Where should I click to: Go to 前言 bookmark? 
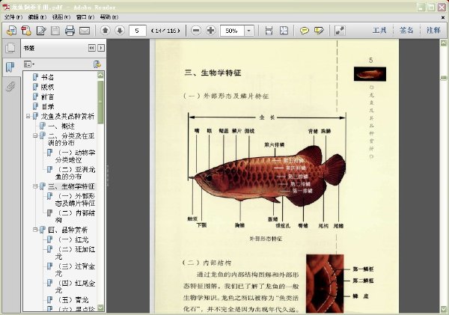(48, 97)
